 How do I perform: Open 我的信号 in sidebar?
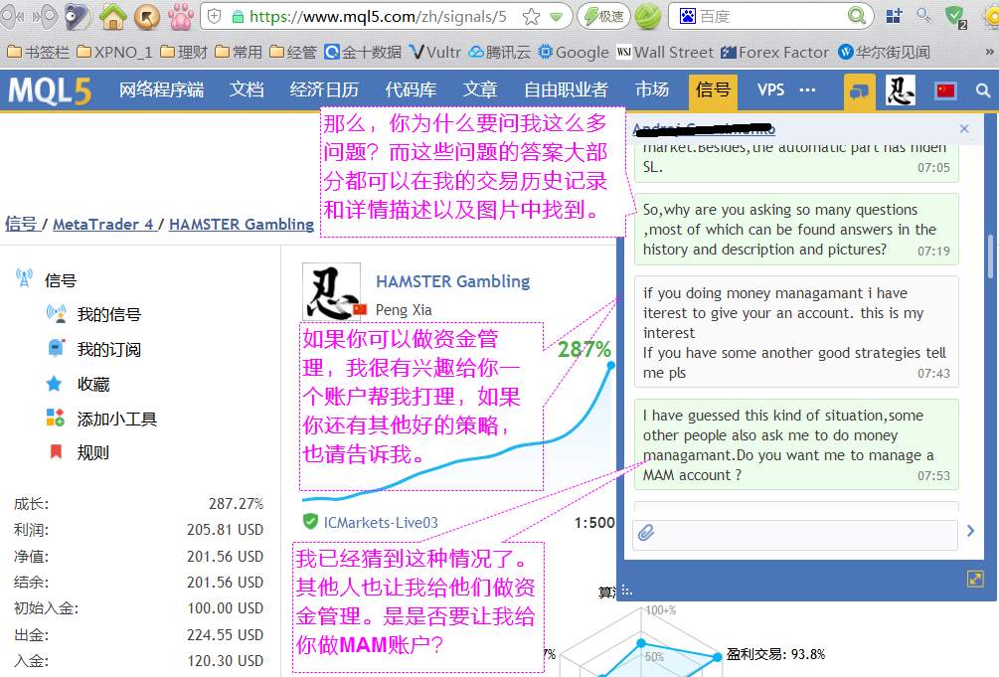tap(109, 314)
